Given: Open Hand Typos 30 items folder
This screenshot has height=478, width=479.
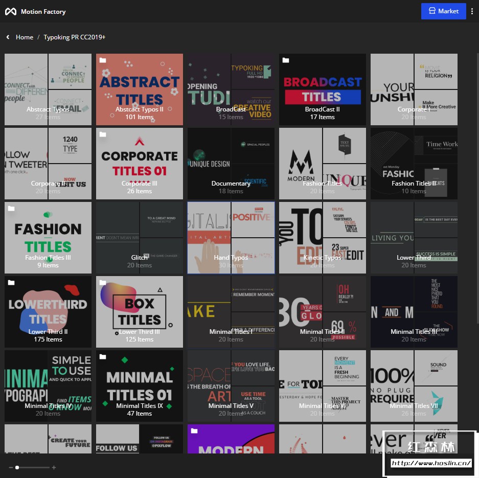Looking at the screenshot, I should pos(231,238).
